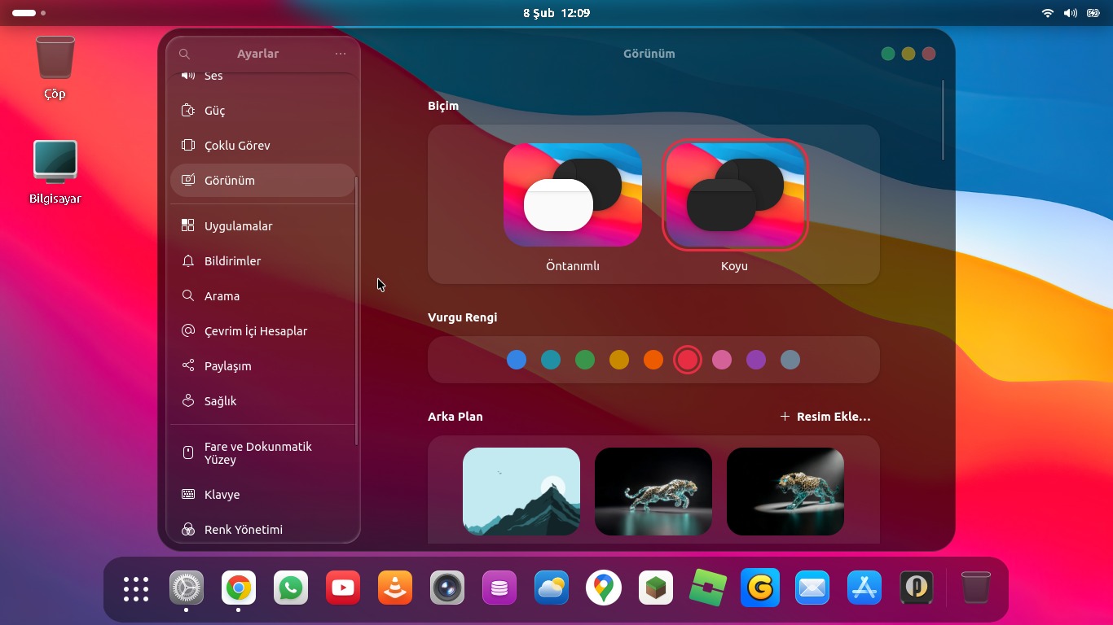Select the mountain wallpaper thumbnail
Screen dimensions: 1113x625
point(521,492)
